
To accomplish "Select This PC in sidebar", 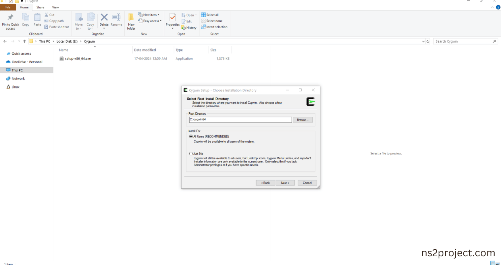I will click(17, 70).
